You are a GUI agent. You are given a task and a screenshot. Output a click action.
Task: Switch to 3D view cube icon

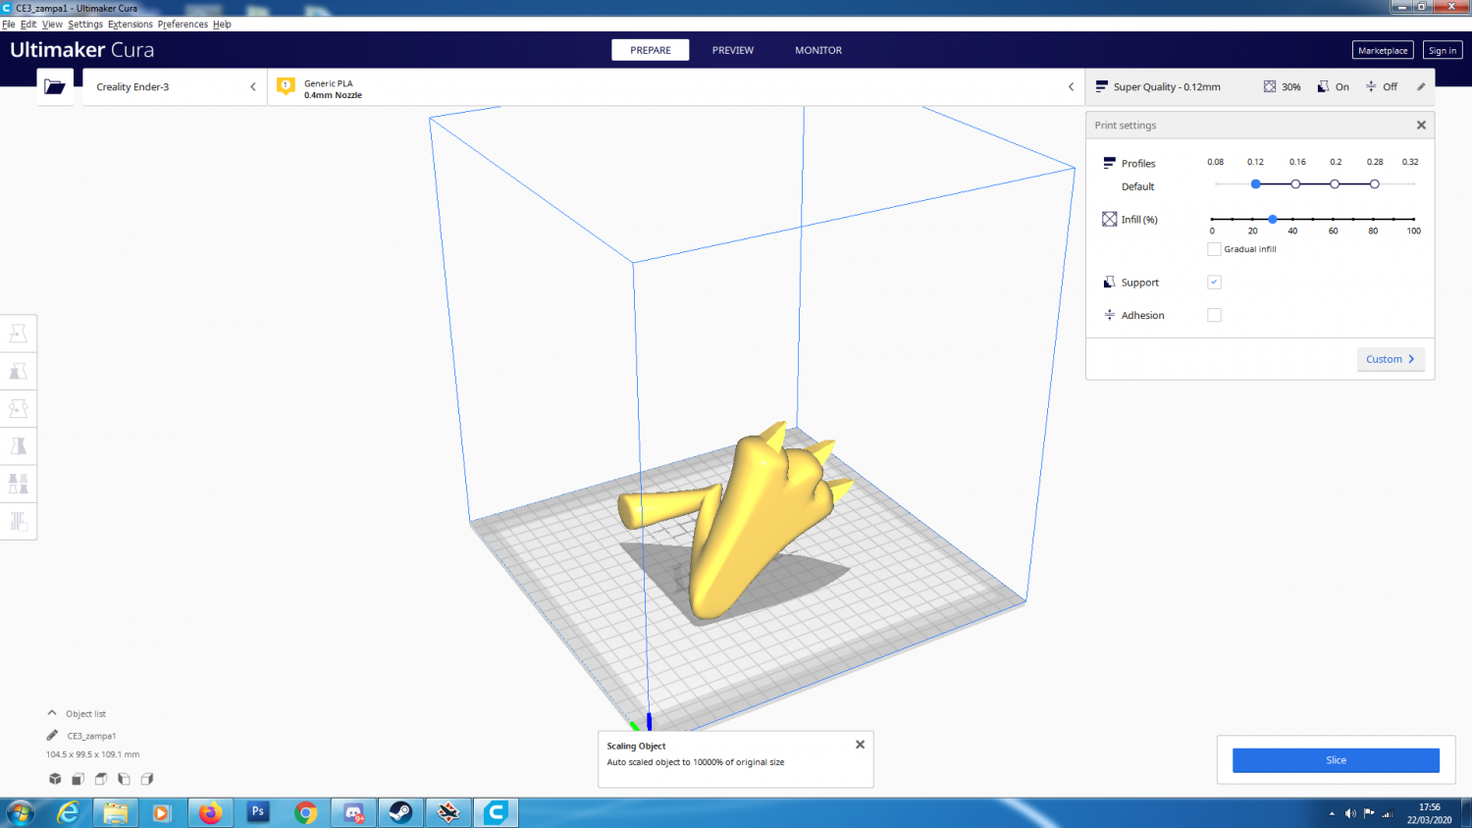click(55, 779)
